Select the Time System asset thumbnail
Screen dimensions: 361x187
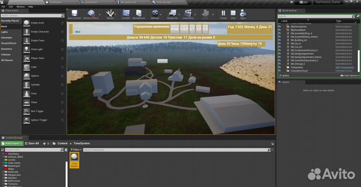pyautogui.click(x=74, y=160)
